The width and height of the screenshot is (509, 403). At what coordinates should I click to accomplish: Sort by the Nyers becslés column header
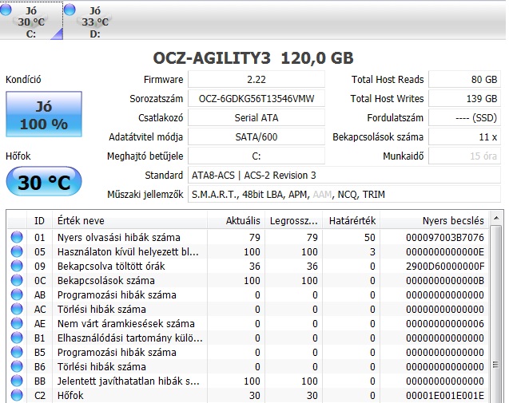point(435,221)
